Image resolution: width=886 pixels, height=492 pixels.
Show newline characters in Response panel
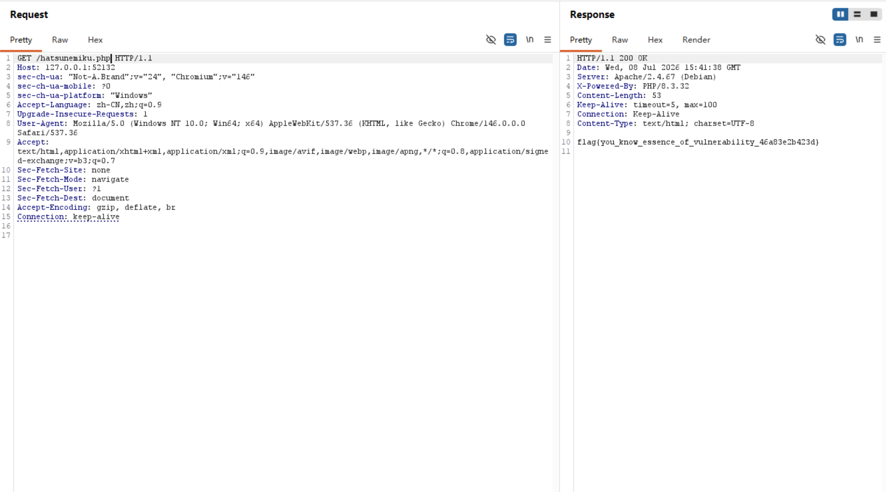point(859,40)
